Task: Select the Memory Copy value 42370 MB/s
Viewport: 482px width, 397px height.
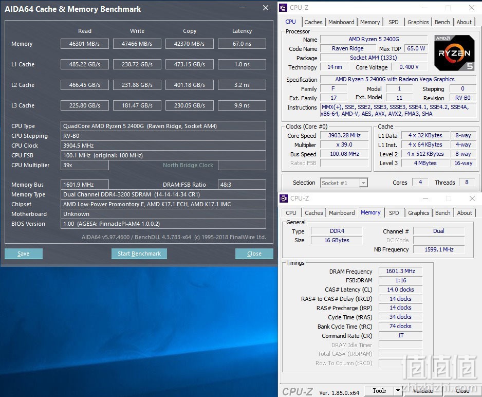Action: pyautogui.click(x=189, y=44)
